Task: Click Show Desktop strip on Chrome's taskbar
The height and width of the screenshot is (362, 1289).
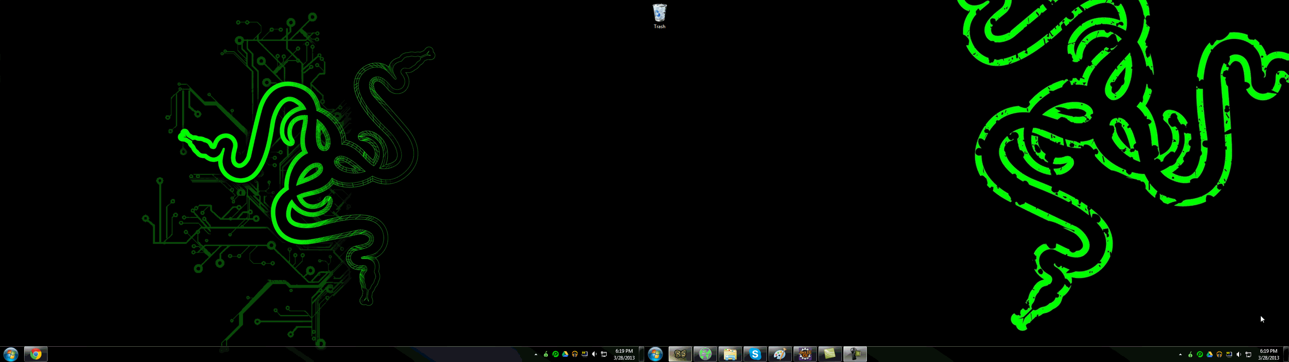Action: point(642,354)
